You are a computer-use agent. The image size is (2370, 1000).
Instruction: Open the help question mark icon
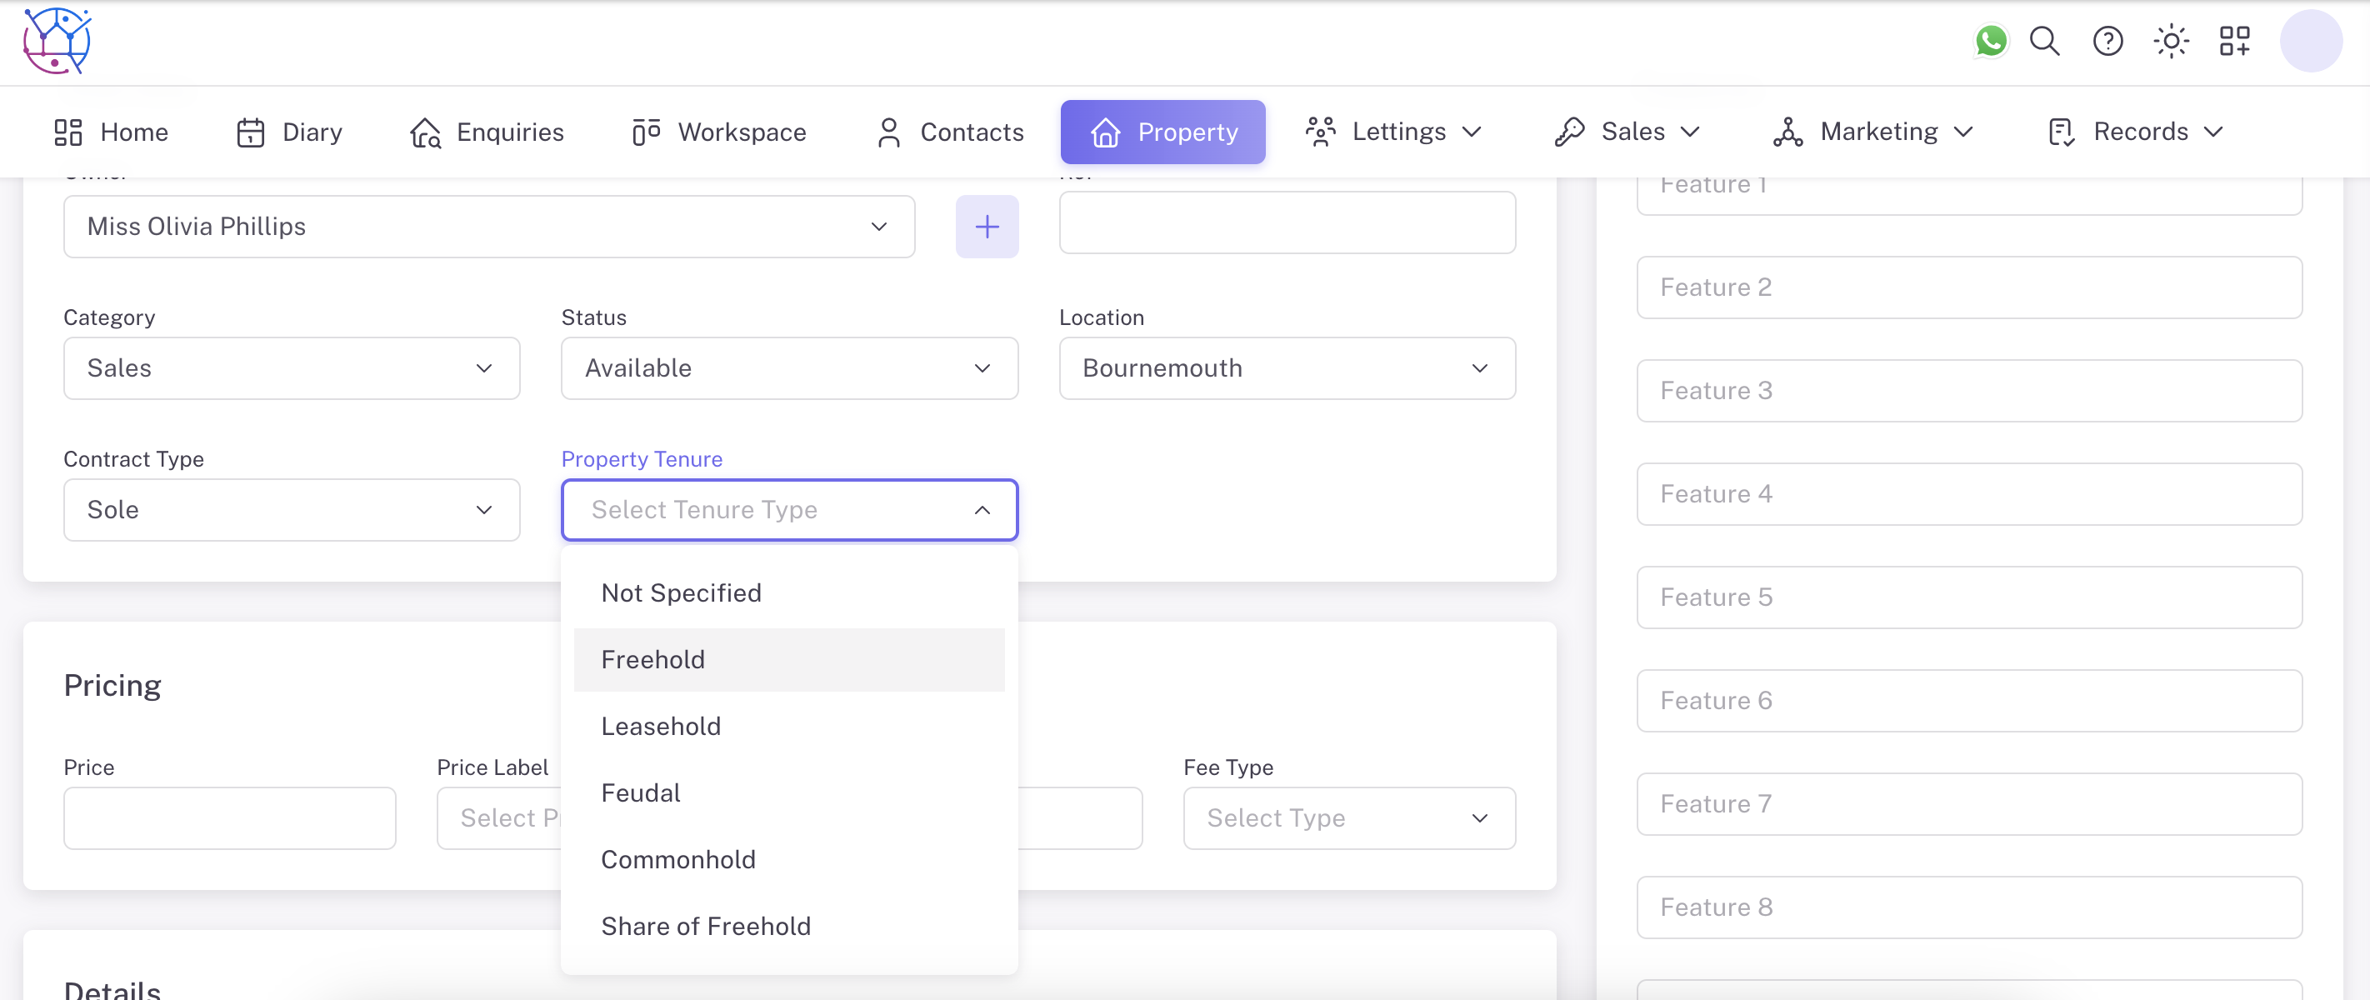point(2107,42)
